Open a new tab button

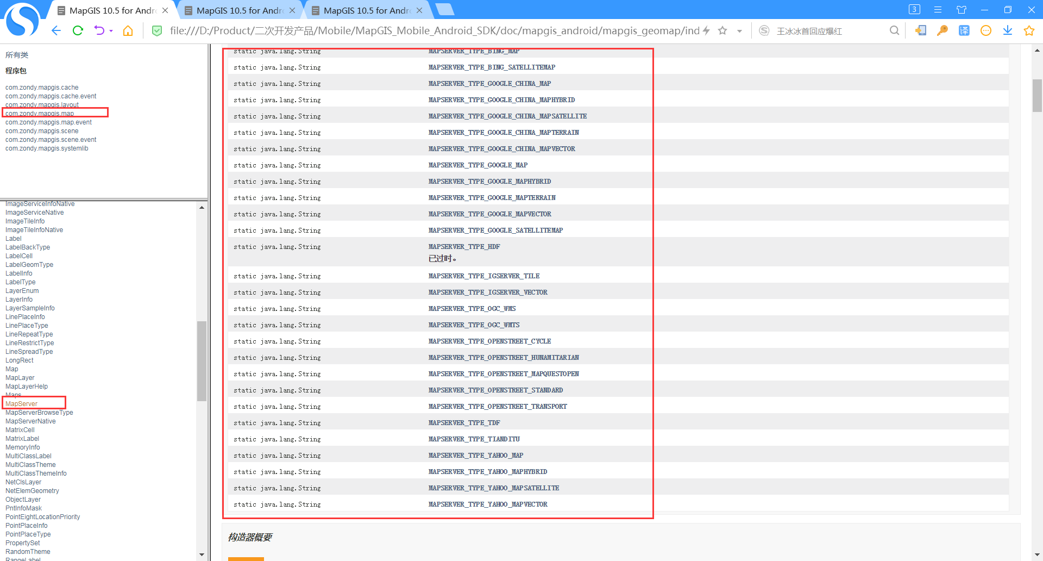(445, 10)
